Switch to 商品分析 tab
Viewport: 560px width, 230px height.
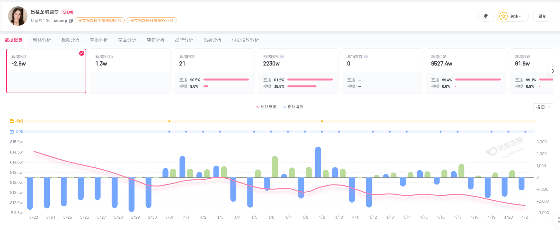click(x=127, y=40)
